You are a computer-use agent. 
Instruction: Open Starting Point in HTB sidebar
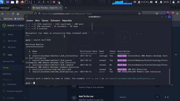tap(8, 61)
